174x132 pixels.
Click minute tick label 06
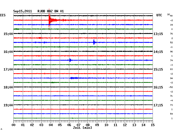coord(69,125)
